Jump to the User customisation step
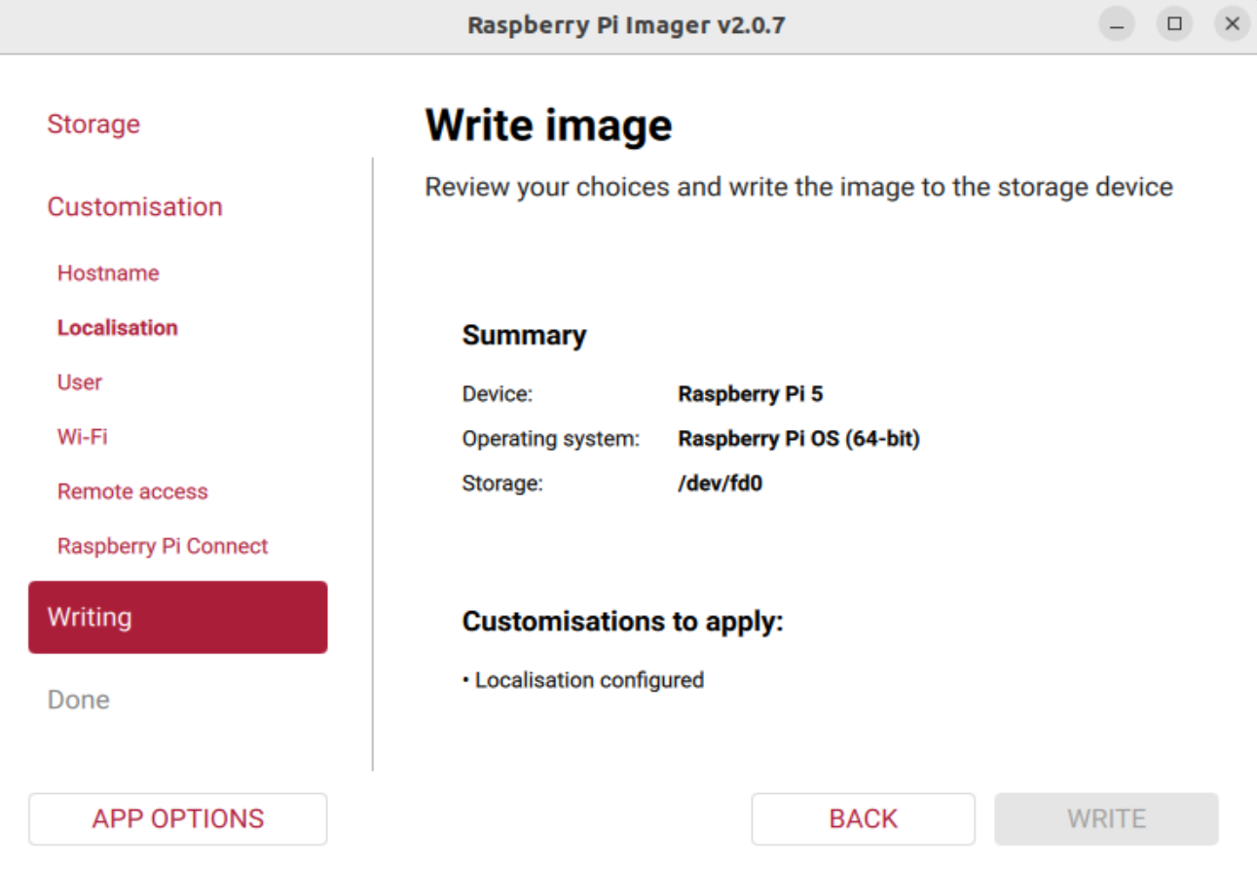The width and height of the screenshot is (1257, 869). [80, 382]
